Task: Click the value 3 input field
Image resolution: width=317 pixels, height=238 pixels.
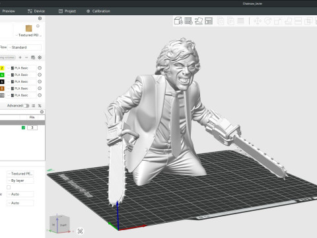Action: [x=32, y=128]
